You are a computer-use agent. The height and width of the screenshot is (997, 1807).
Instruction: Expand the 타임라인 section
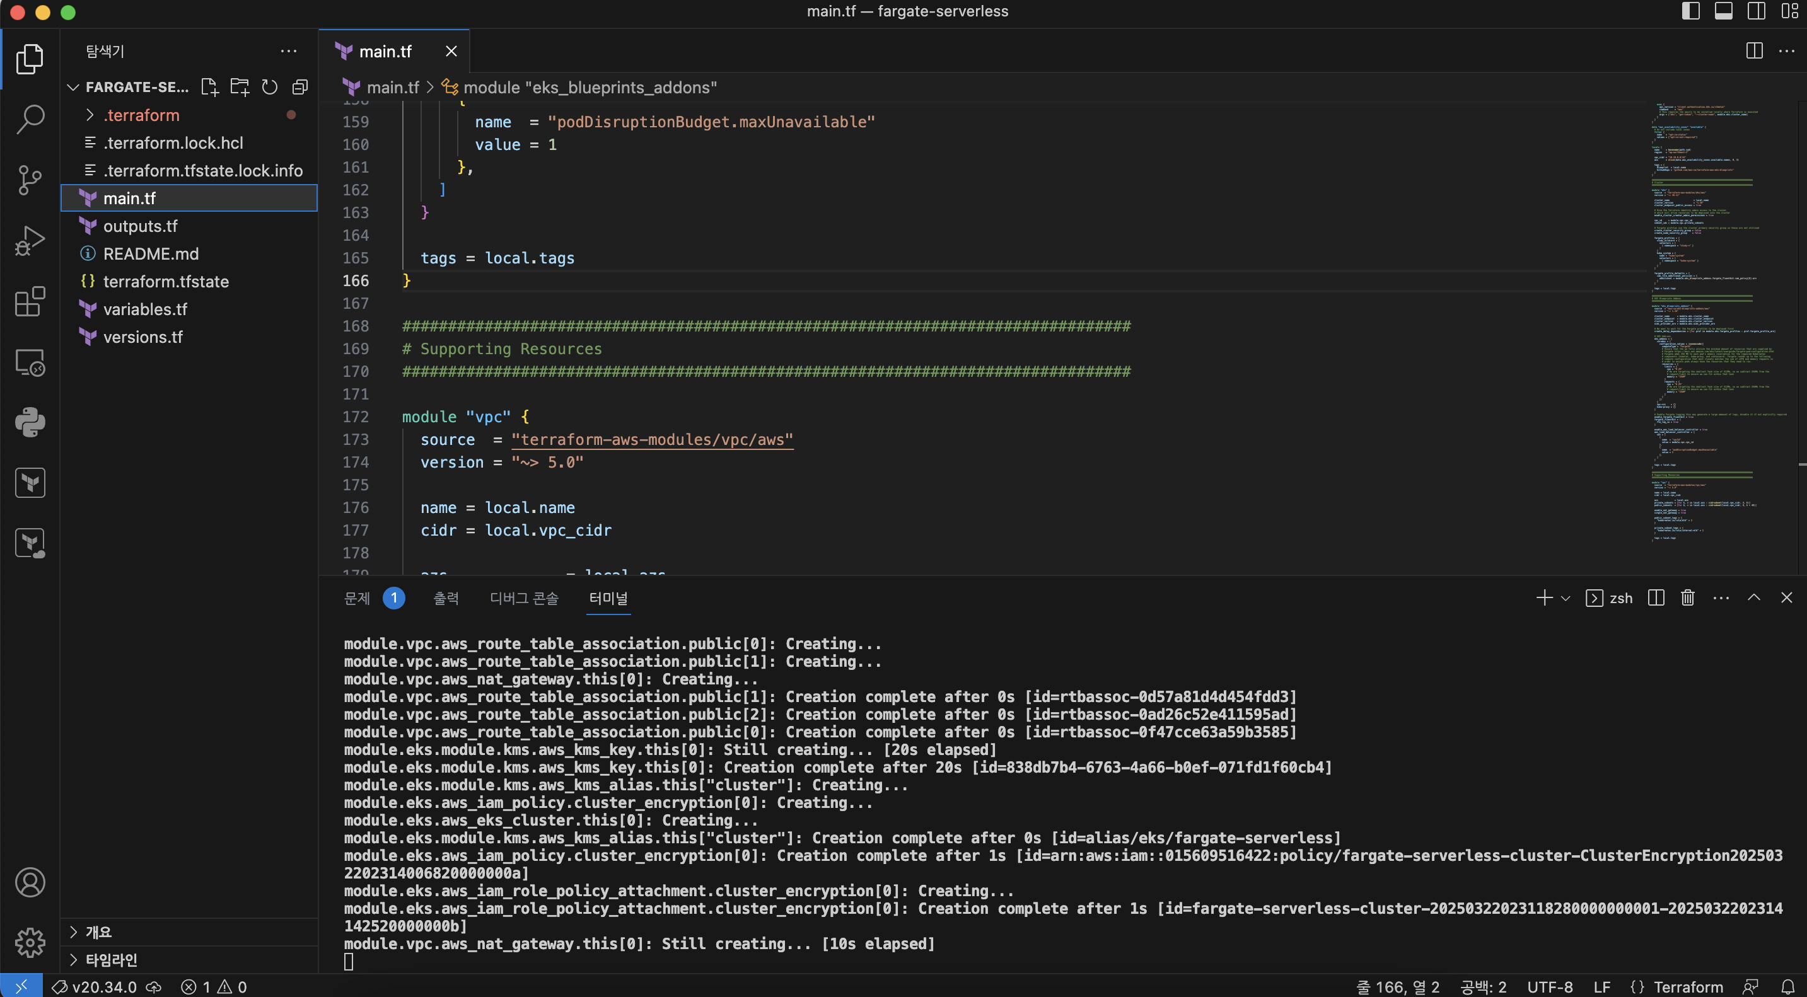tap(111, 959)
